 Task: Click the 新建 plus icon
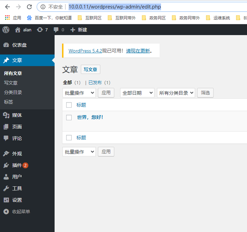(x=72, y=30)
